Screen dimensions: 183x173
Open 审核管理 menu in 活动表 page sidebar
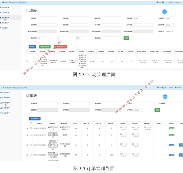coord(5,28)
